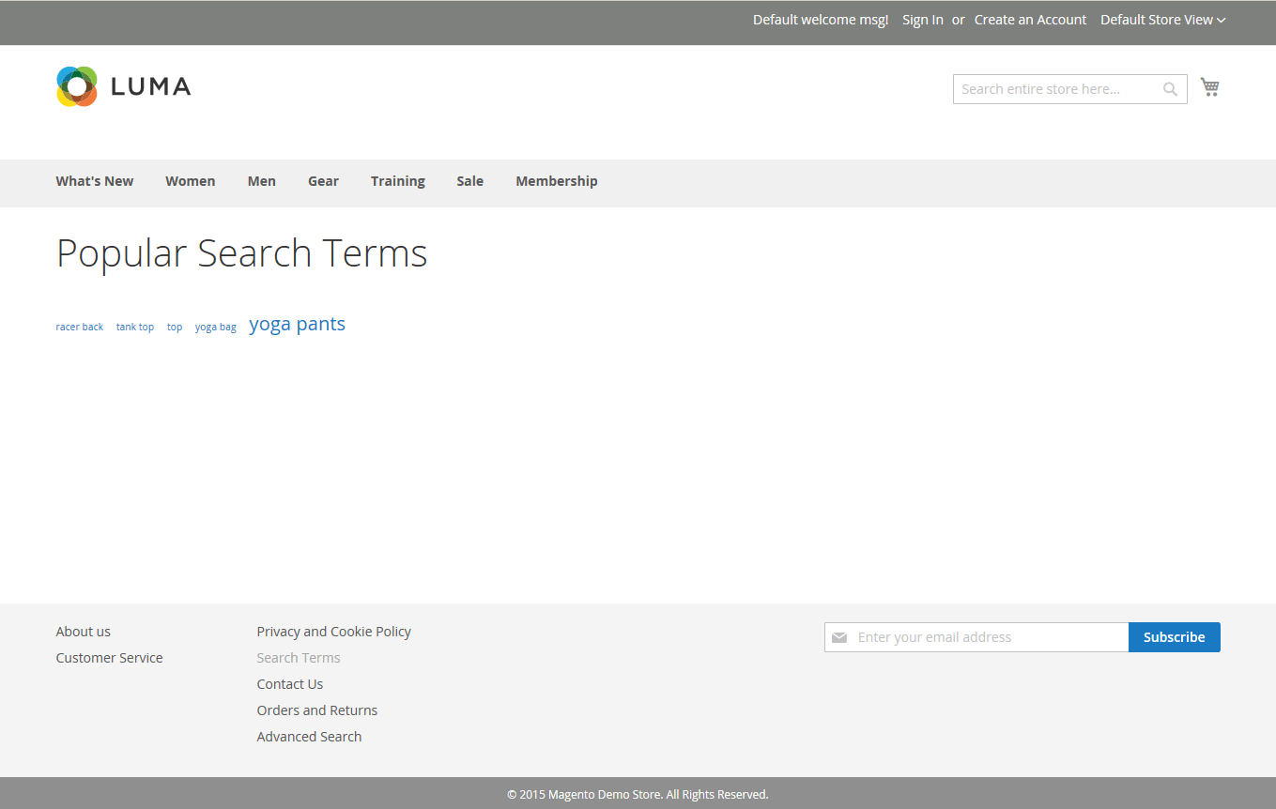This screenshot has width=1276, height=809.
Task: Open the Gear menu
Action: (x=323, y=181)
